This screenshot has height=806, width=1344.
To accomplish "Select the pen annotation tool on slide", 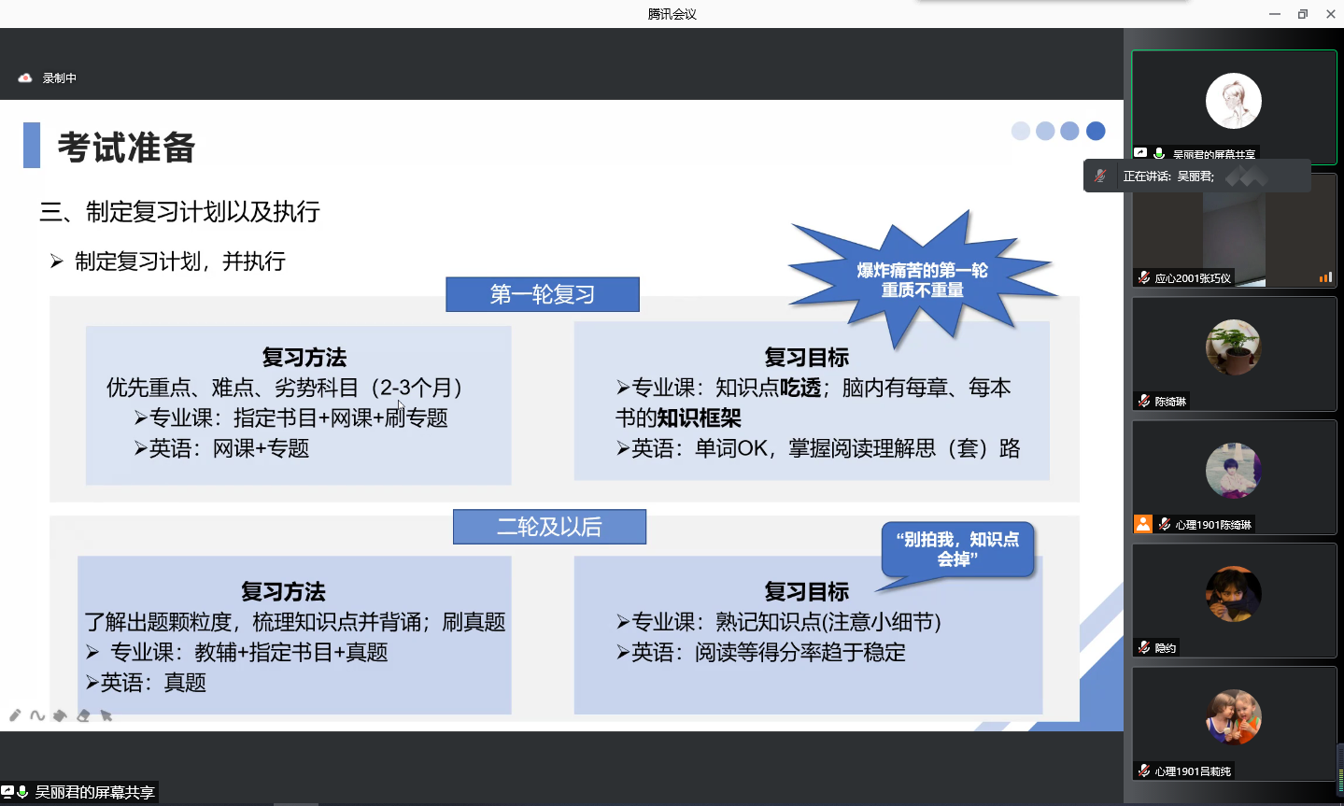I will point(15,715).
